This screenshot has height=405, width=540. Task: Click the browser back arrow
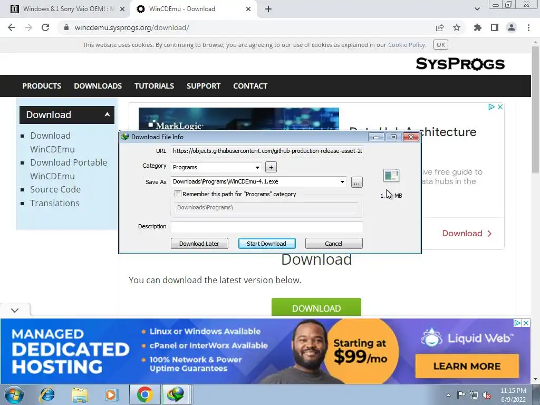point(12,27)
